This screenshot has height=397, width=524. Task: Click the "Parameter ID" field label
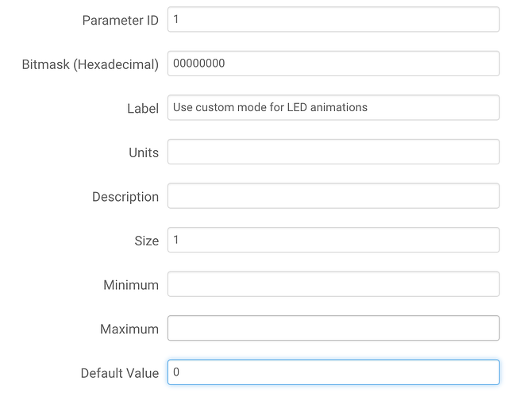pos(120,21)
